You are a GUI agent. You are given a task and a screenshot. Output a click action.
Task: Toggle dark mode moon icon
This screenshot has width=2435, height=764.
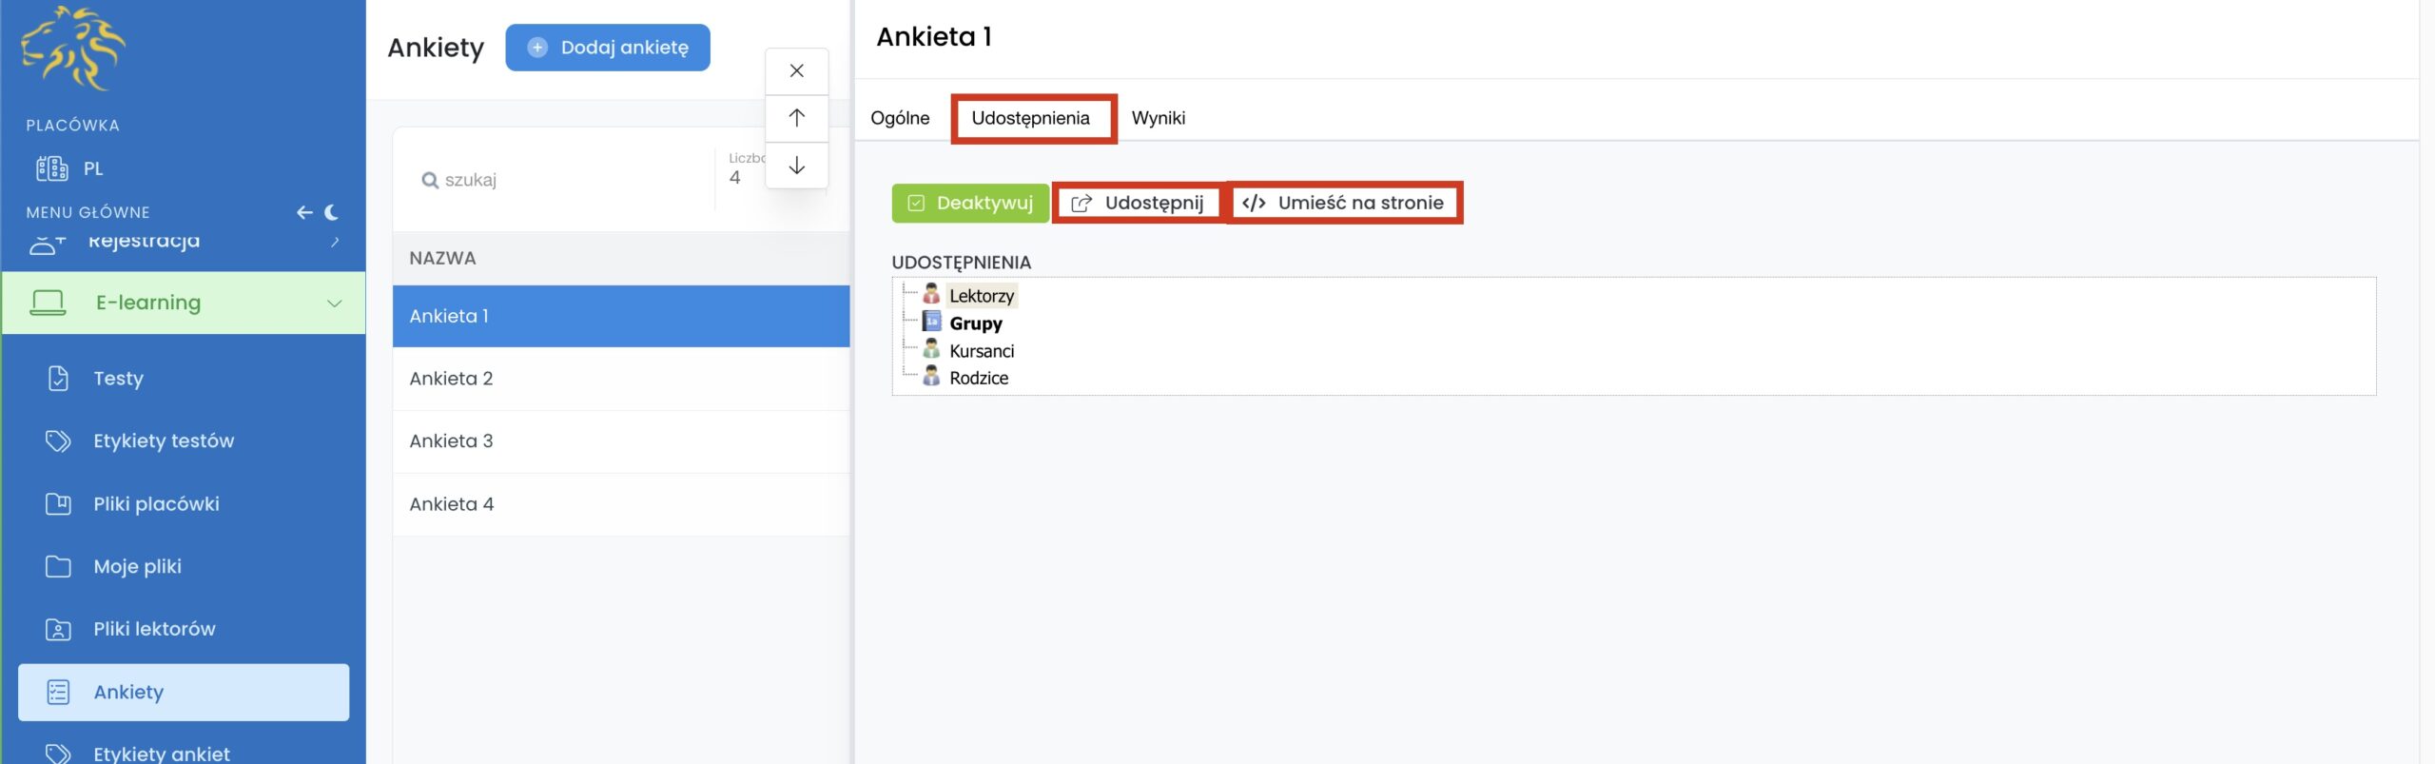(331, 212)
